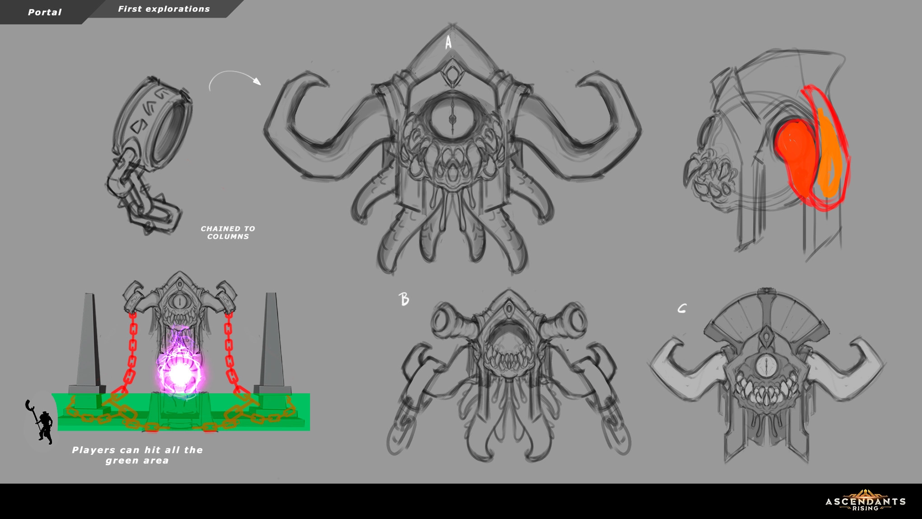Click the 'Chained to columns' caption
922x519 pixels.
pyautogui.click(x=228, y=232)
